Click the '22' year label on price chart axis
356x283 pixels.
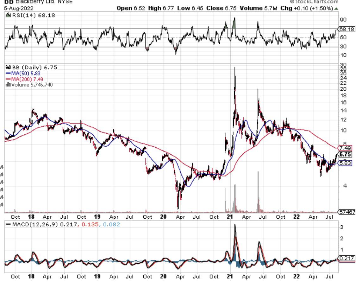click(296, 217)
